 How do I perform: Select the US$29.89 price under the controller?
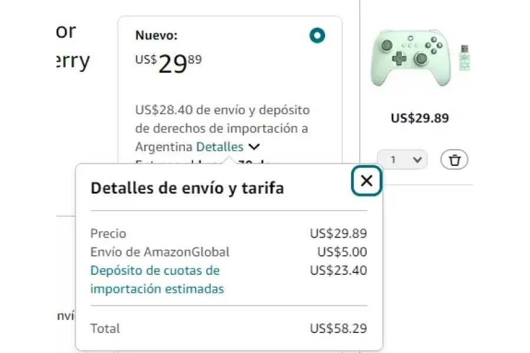pyautogui.click(x=420, y=118)
